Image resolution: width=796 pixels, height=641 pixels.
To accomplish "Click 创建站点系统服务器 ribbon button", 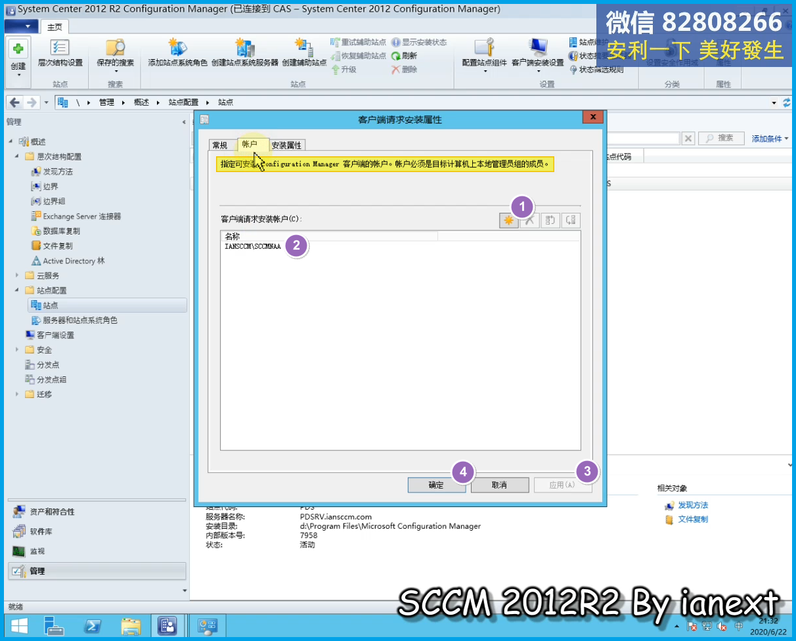I will click(x=244, y=53).
